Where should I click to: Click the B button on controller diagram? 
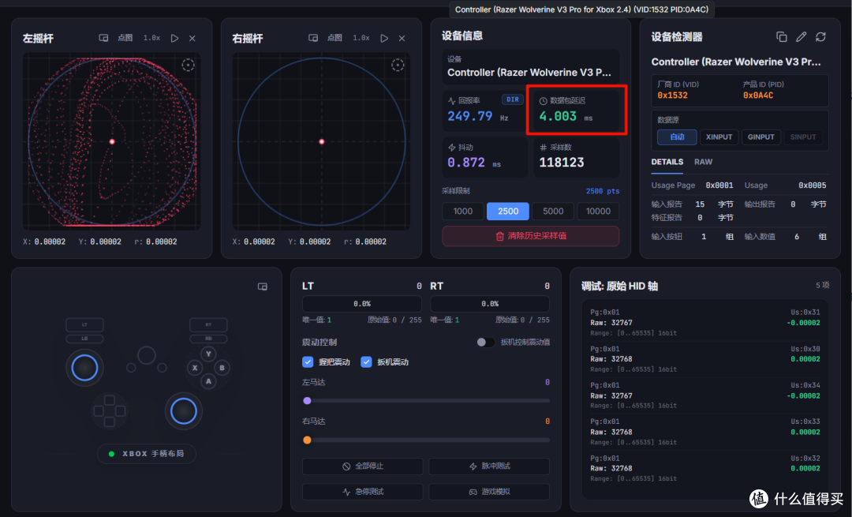click(222, 368)
